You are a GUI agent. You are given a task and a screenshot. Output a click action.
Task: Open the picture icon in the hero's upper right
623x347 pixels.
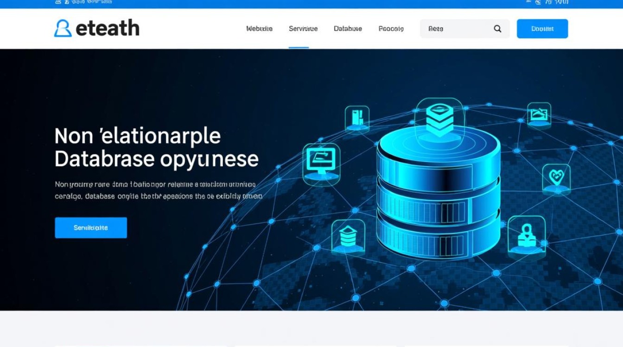(539, 114)
